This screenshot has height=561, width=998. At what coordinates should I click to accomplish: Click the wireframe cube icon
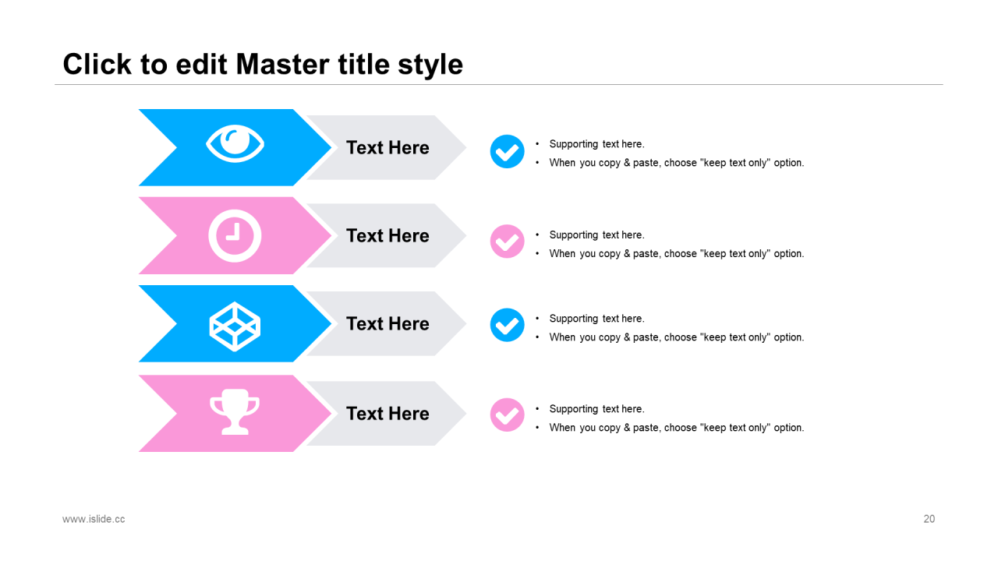[235, 325]
